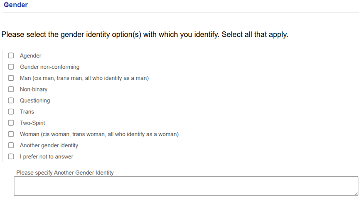This screenshot has height=197, width=359.
Task: Click the 'Please specify Another Gender Identity' label
Action: coord(65,173)
